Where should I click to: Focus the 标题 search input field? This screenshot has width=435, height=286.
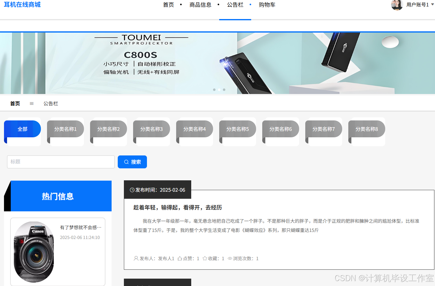tap(61, 162)
